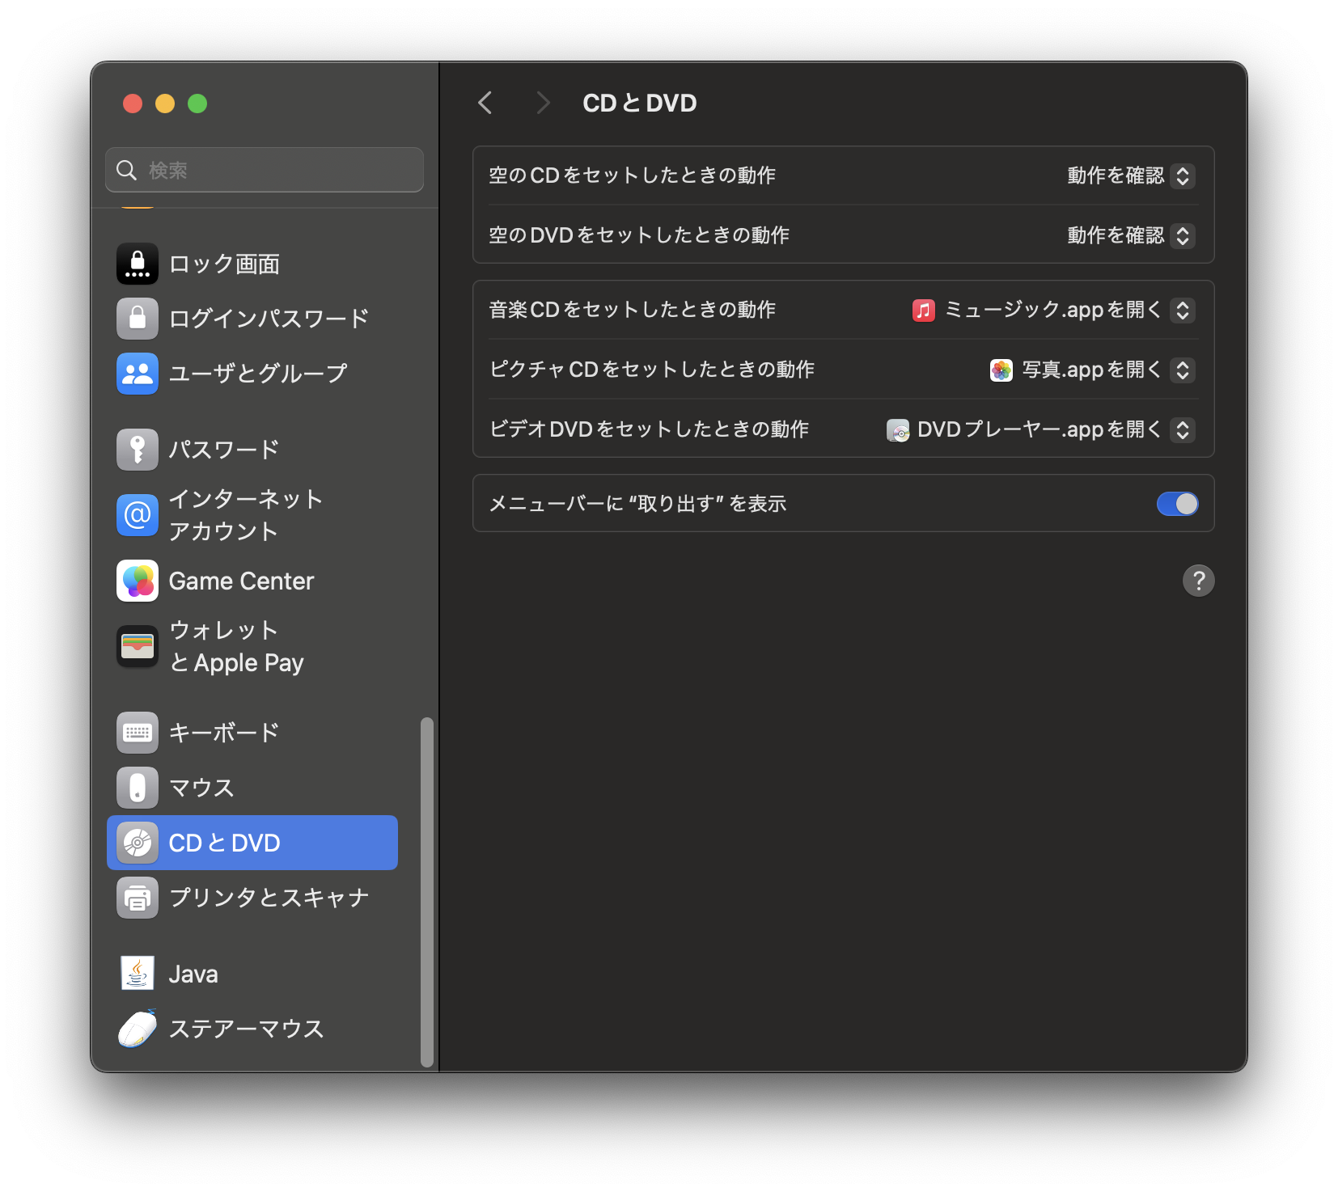The height and width of the screenshot is (1192, 1338).
Task: Click the Game Center colorful bubbles icon
Action: pos(138,581)
